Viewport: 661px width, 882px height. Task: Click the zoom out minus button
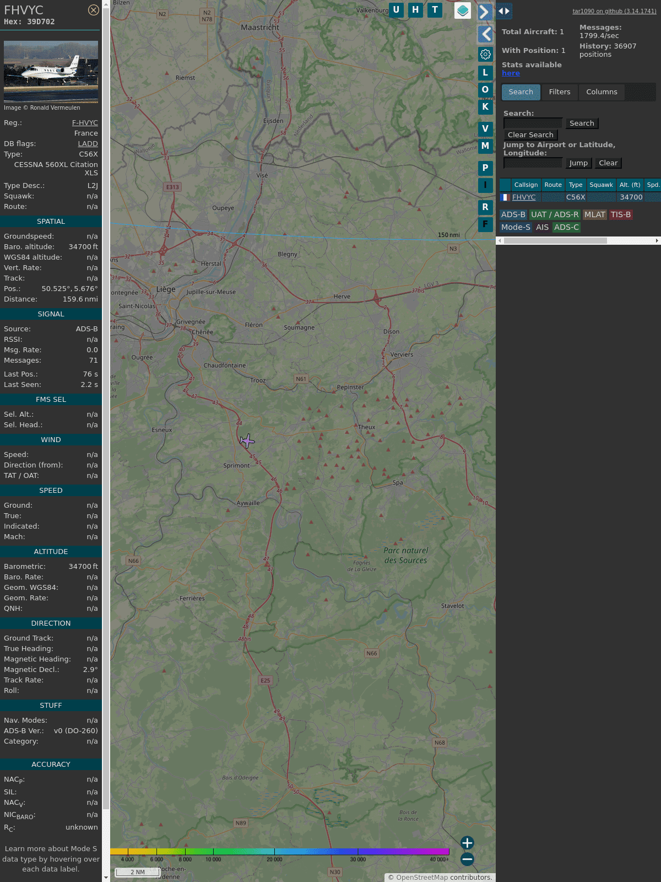point(467,859)
